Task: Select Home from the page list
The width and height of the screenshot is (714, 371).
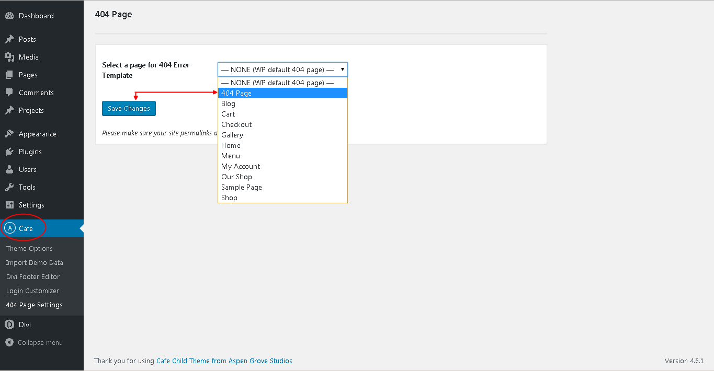Action: tap(282, 145)
